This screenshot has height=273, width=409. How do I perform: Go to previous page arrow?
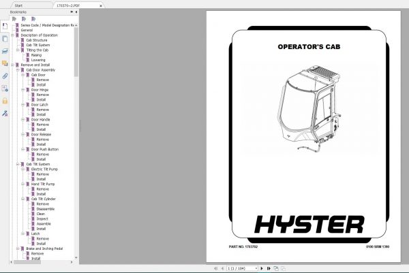(222, 268)
